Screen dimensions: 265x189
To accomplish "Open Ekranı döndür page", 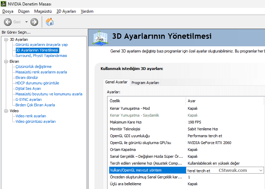I will [27, 78].
